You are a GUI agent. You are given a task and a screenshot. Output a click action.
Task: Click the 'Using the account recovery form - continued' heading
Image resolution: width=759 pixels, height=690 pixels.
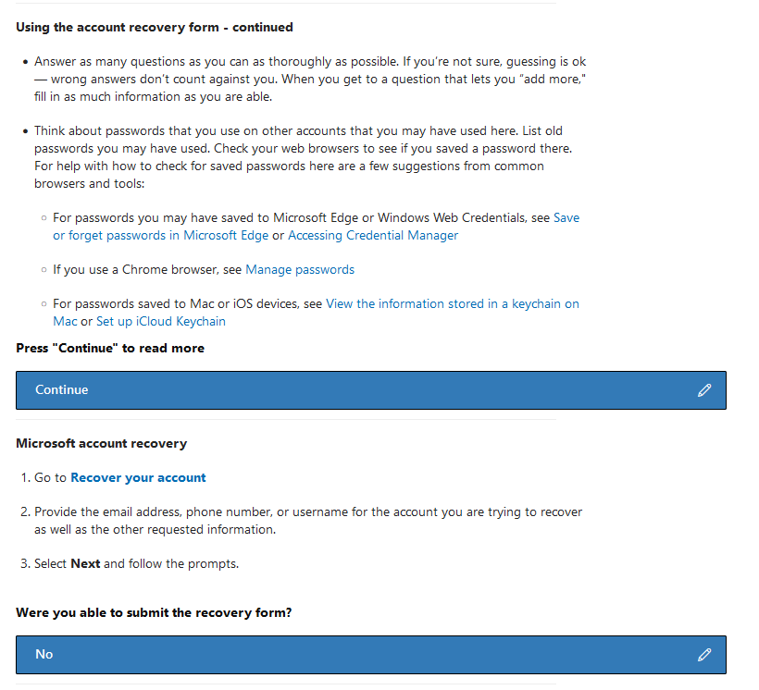(155, 28)
